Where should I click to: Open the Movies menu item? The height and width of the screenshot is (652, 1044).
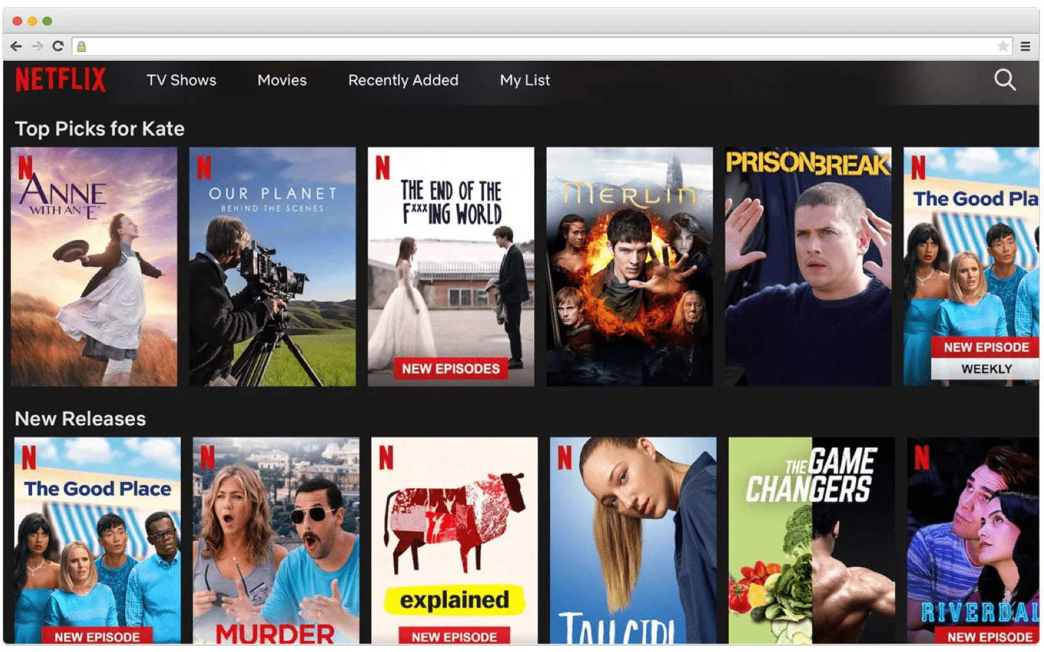coord(282,80)
